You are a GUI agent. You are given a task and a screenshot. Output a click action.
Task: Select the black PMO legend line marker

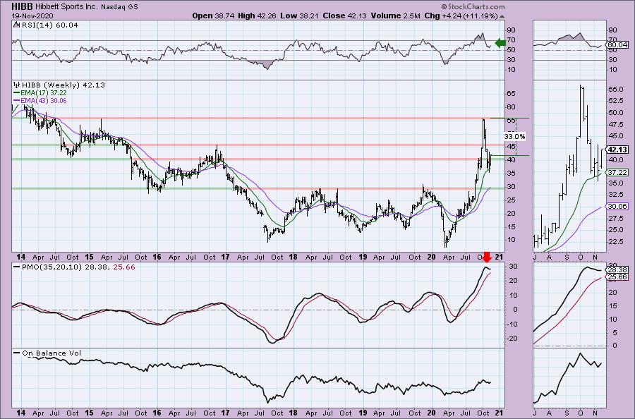pyautogui.click(x=17, y=267)
